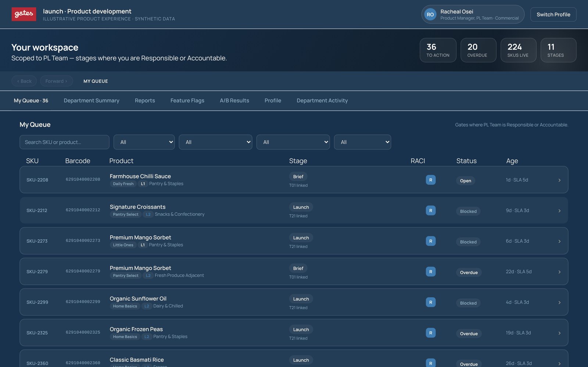Click the Status column header
This screenshot has height=367, width=588.
point(466,161)
